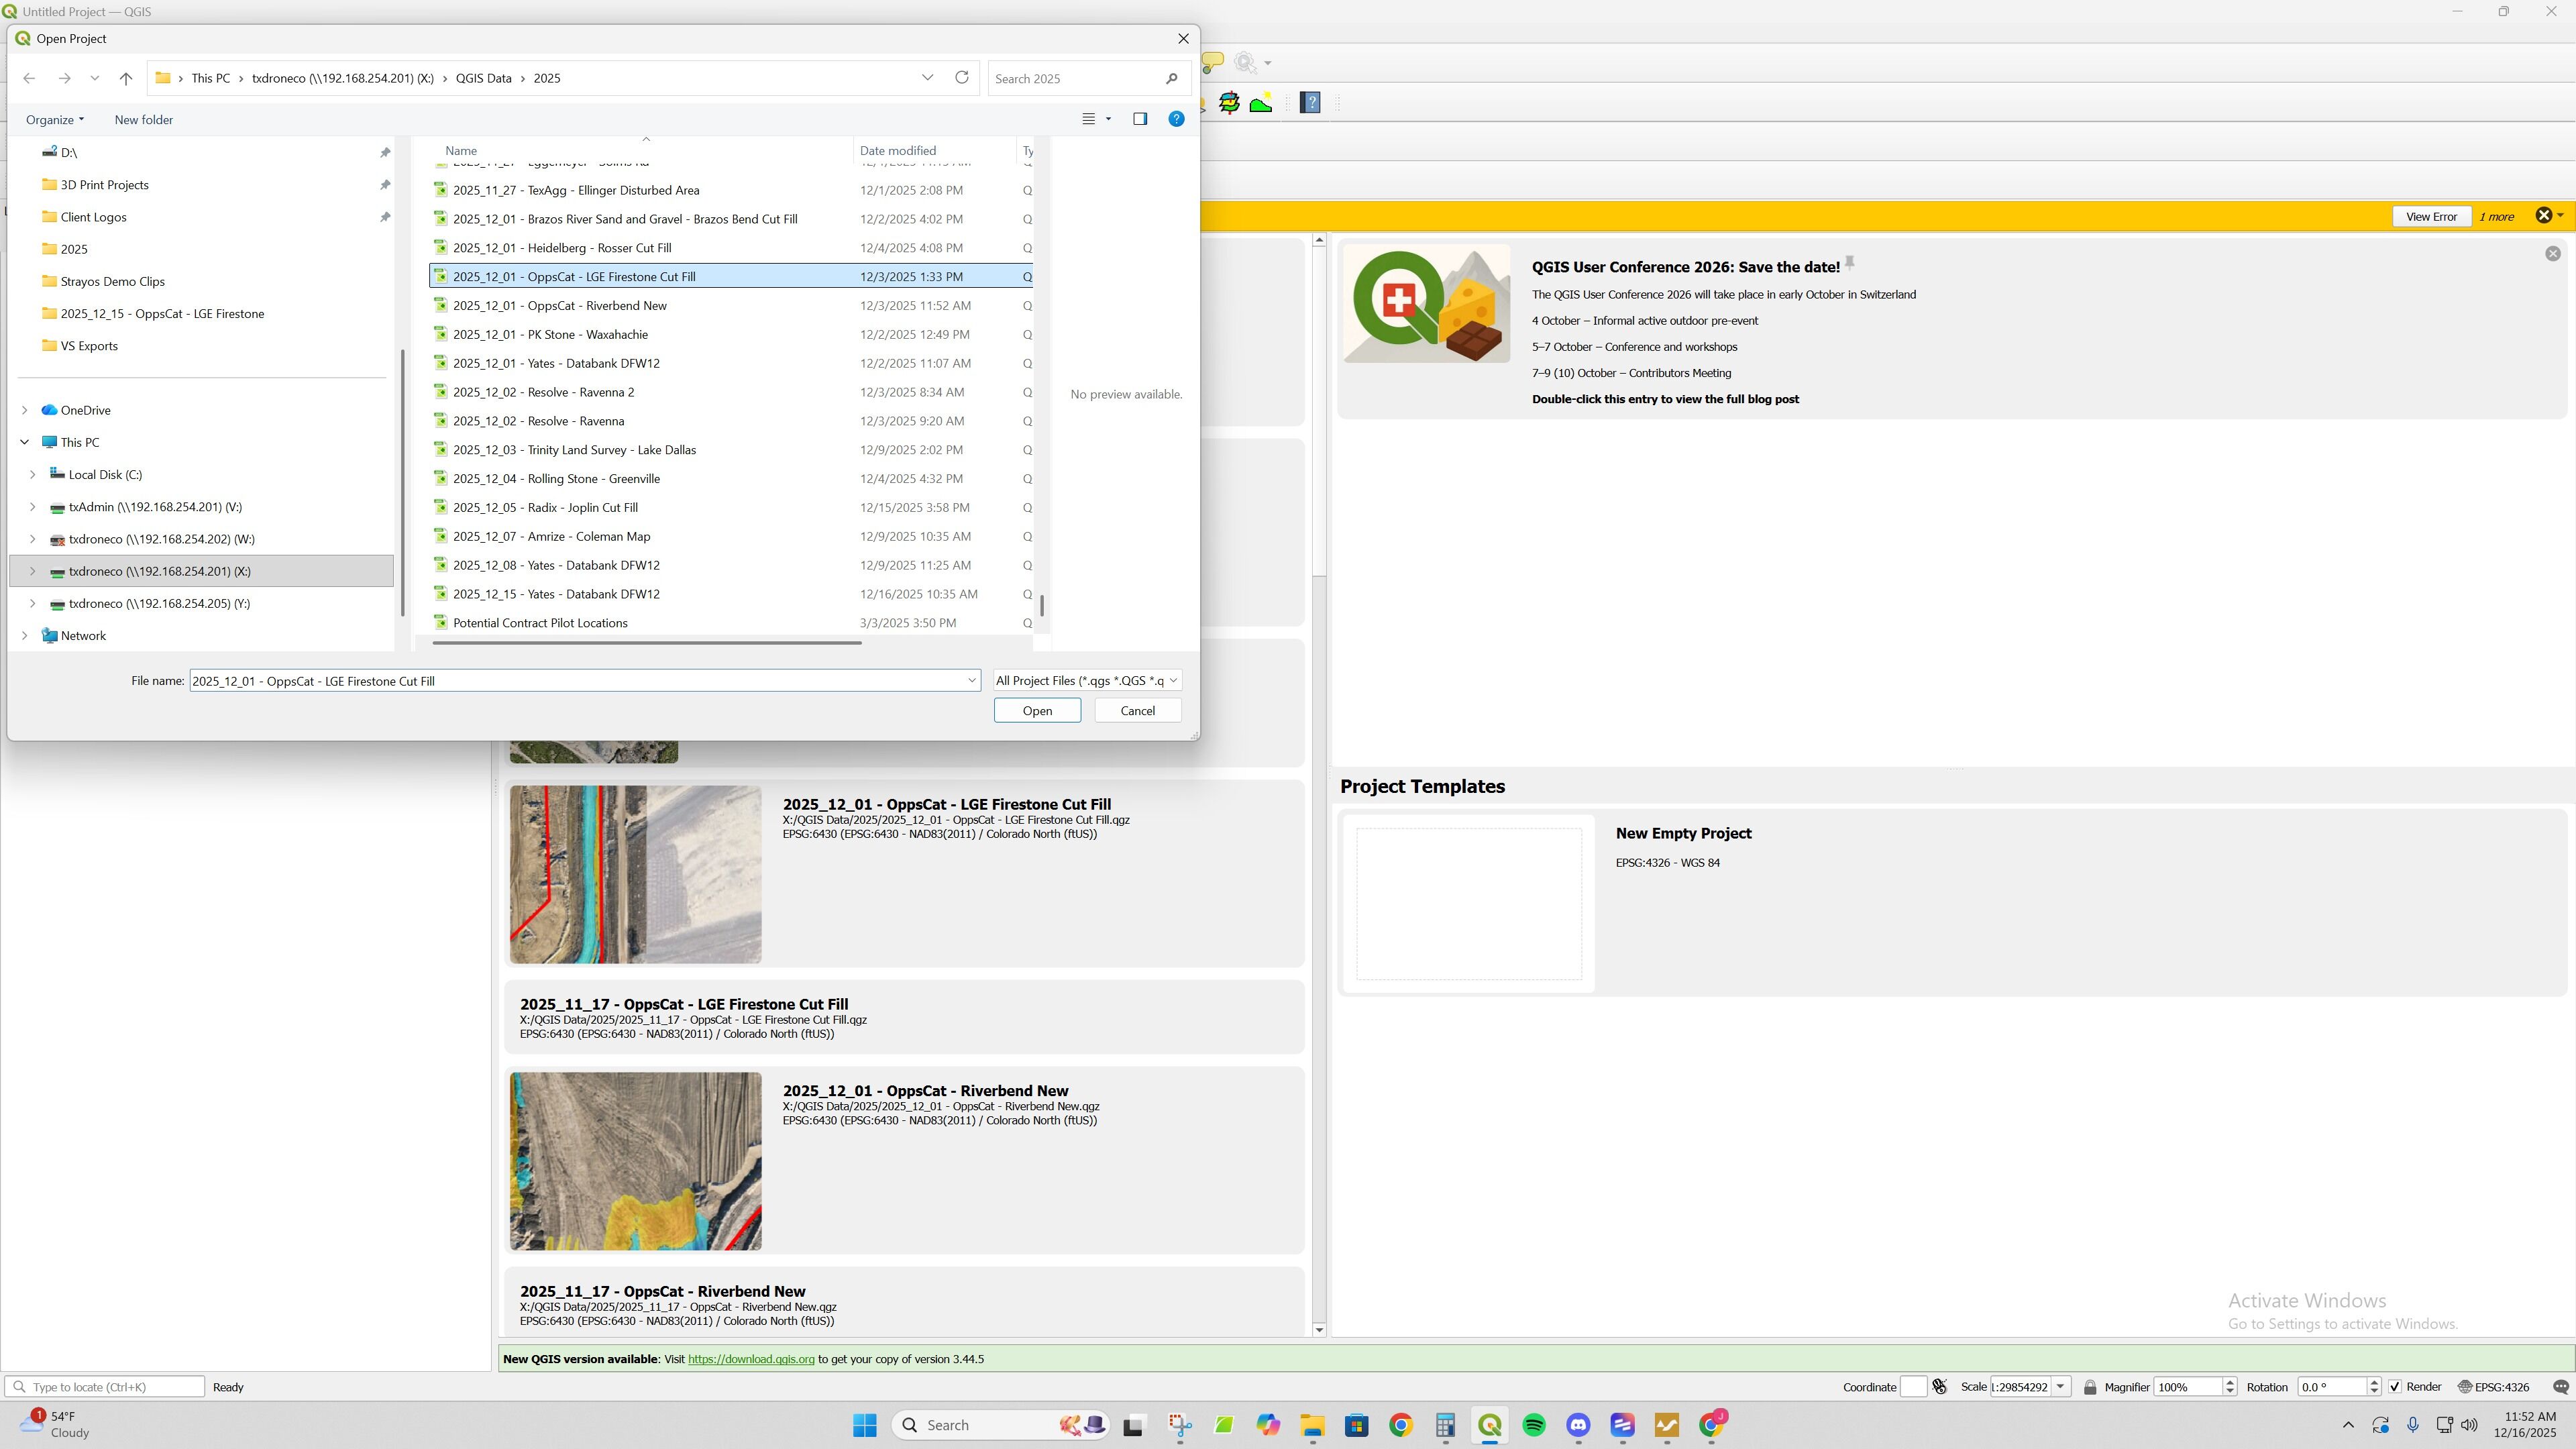Click the Open button
The image size is (2576, 1449).
click(x=1037, y=711)
